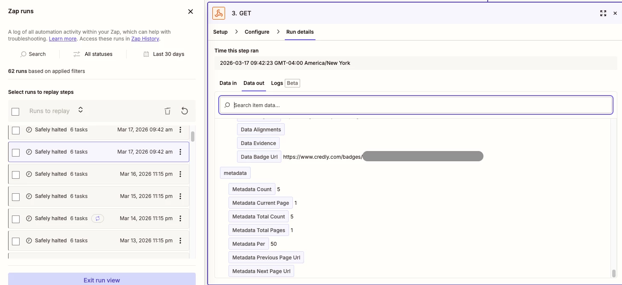The height and width of the screenshot is (285, 622).
Task: Click the halted status icon on Mar 16 run
Action: 29,174
